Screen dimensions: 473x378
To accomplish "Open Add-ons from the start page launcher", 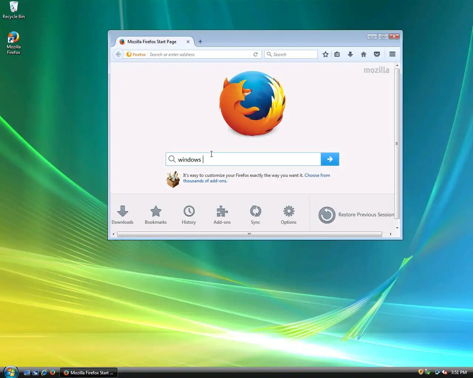I will [222, 215].
